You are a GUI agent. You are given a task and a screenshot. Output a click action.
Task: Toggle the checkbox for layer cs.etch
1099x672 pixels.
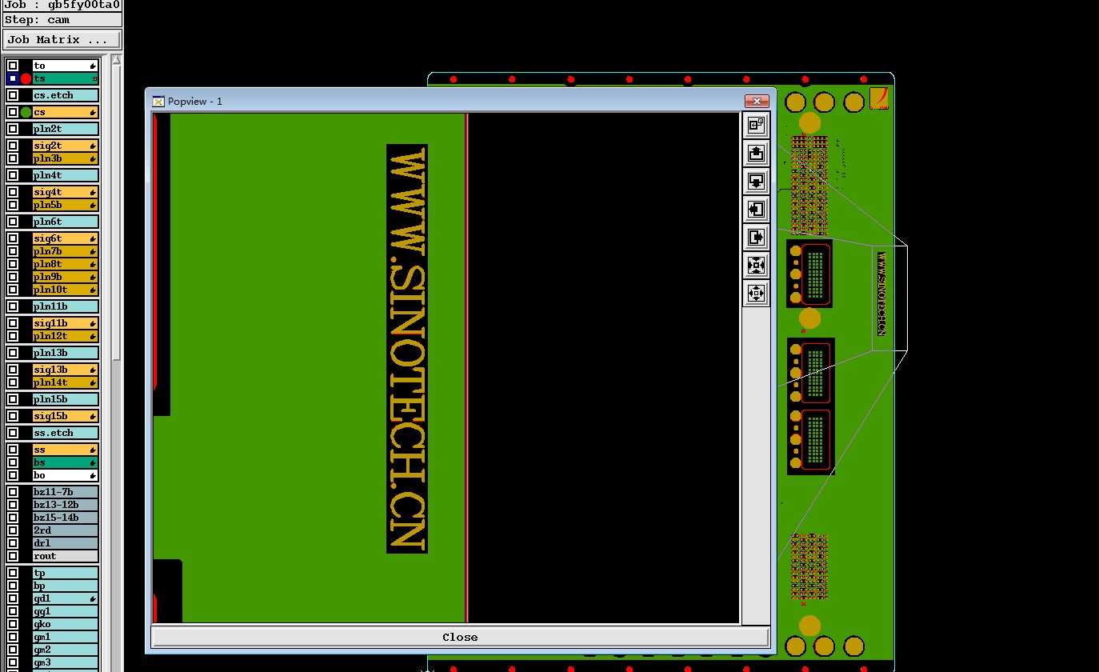(x=13, y=95)
